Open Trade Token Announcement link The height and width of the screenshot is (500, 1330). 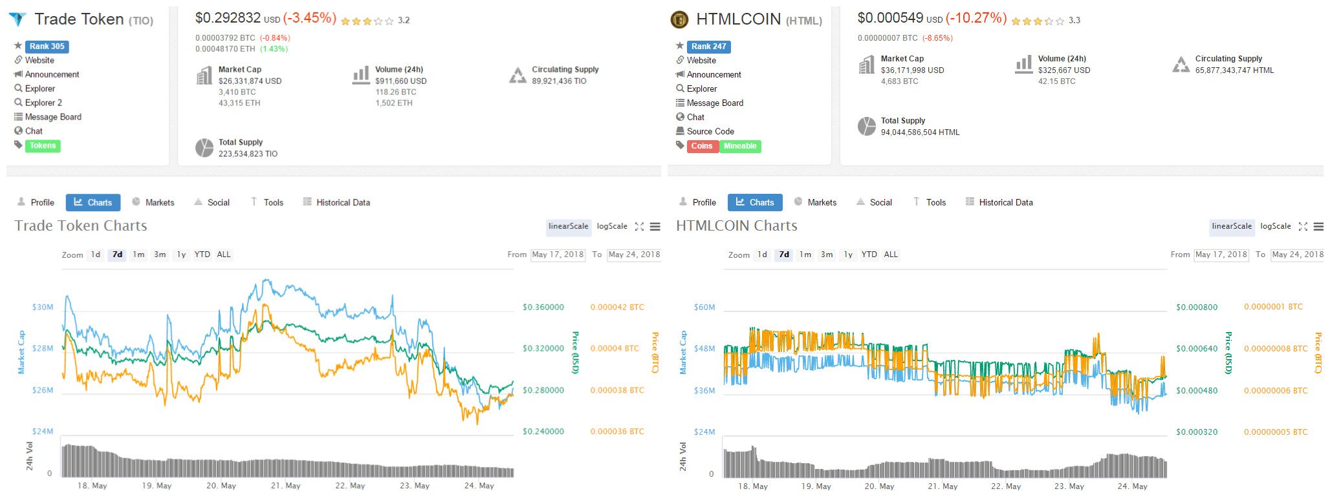[x=52, y=74]
